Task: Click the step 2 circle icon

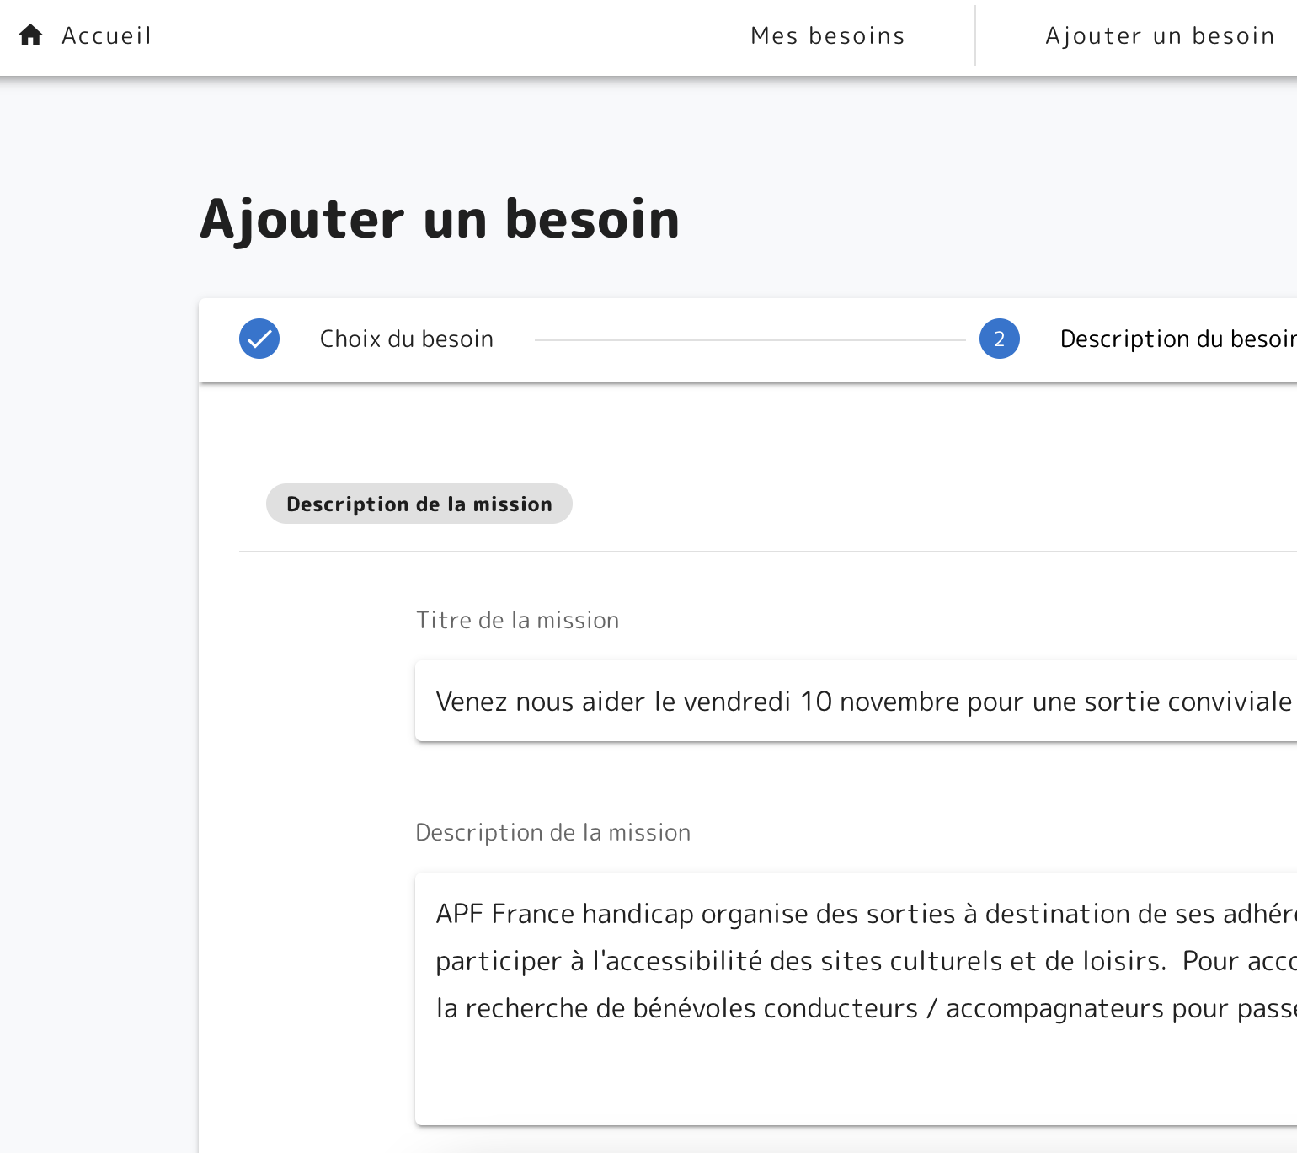Action: [x=1000, y=339]
